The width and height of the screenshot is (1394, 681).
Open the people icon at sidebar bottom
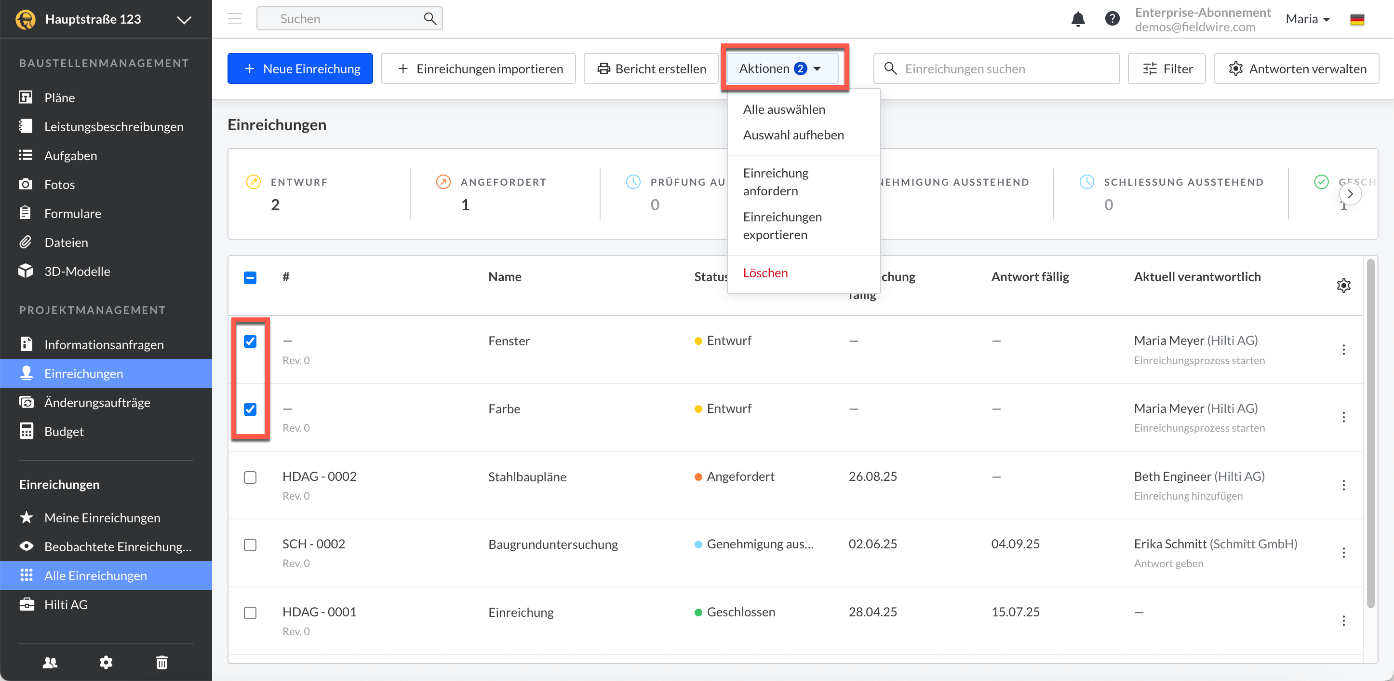pyautogui.click(x=50, y=662)
